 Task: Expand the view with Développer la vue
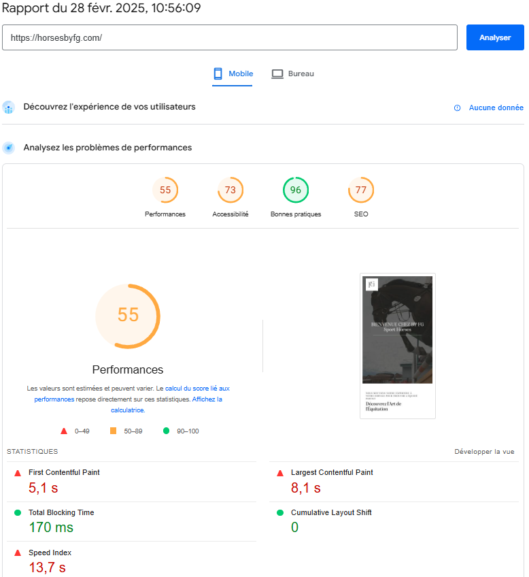tap(484, 452)
